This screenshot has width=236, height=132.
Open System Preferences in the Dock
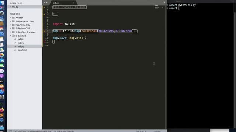click(2, 97)
